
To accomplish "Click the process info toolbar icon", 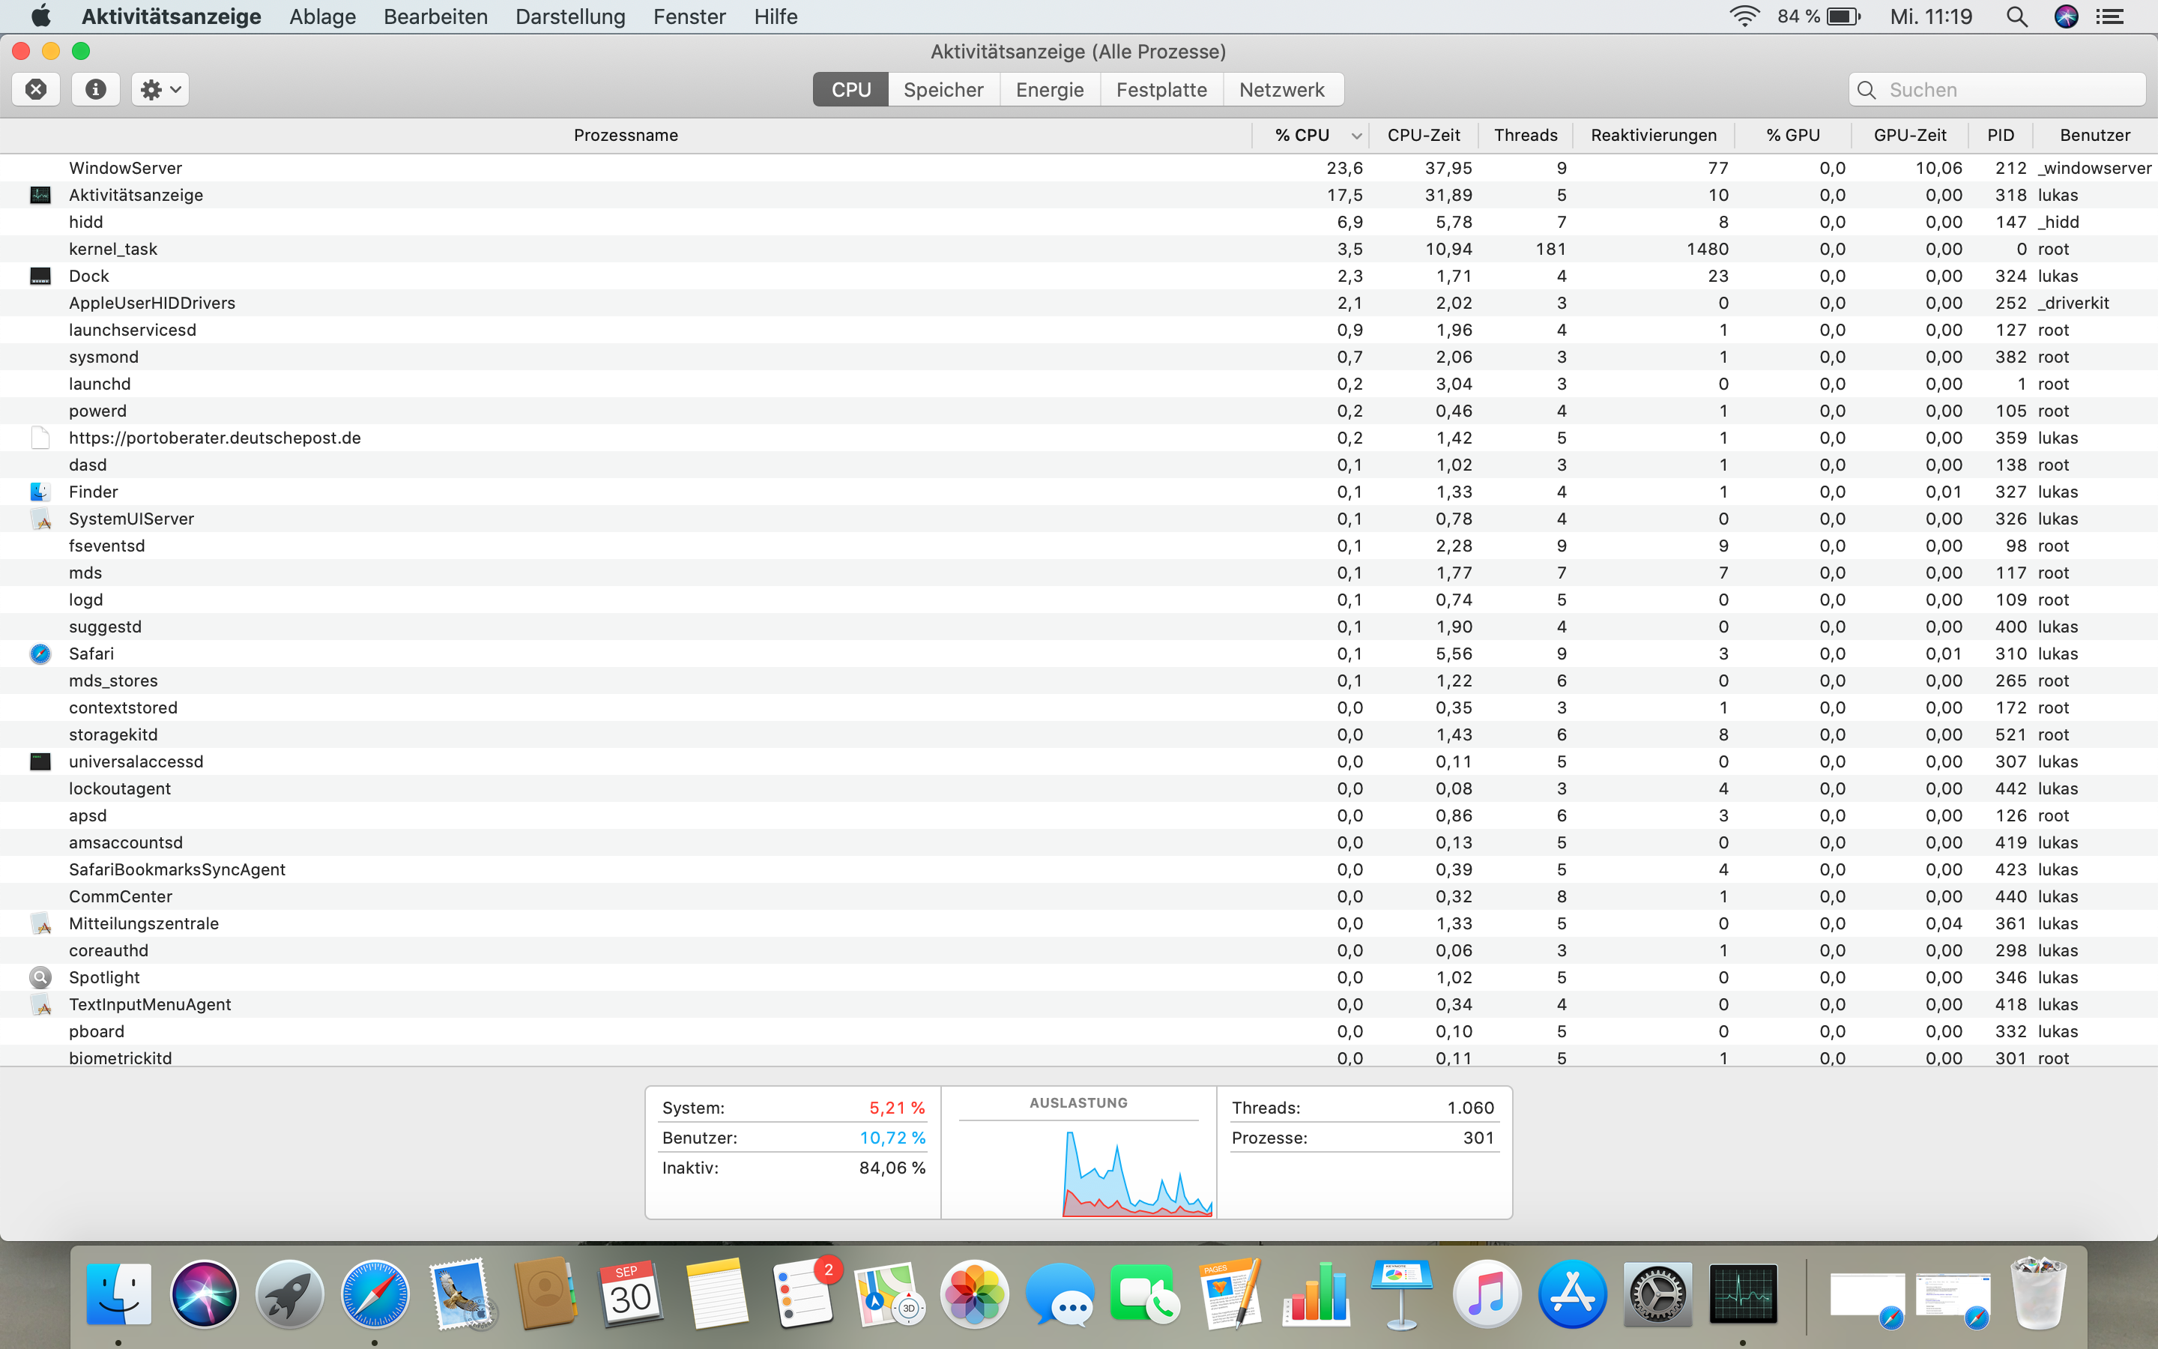I will (x=95, y=89).
